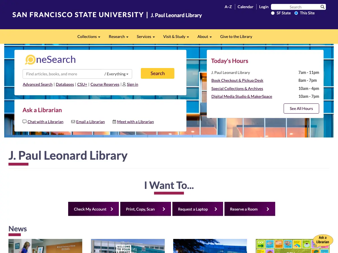This screenshot has width=338, height=253.
Task: Click the 7am - 11pm library hours text
Action: pos(309,73)
